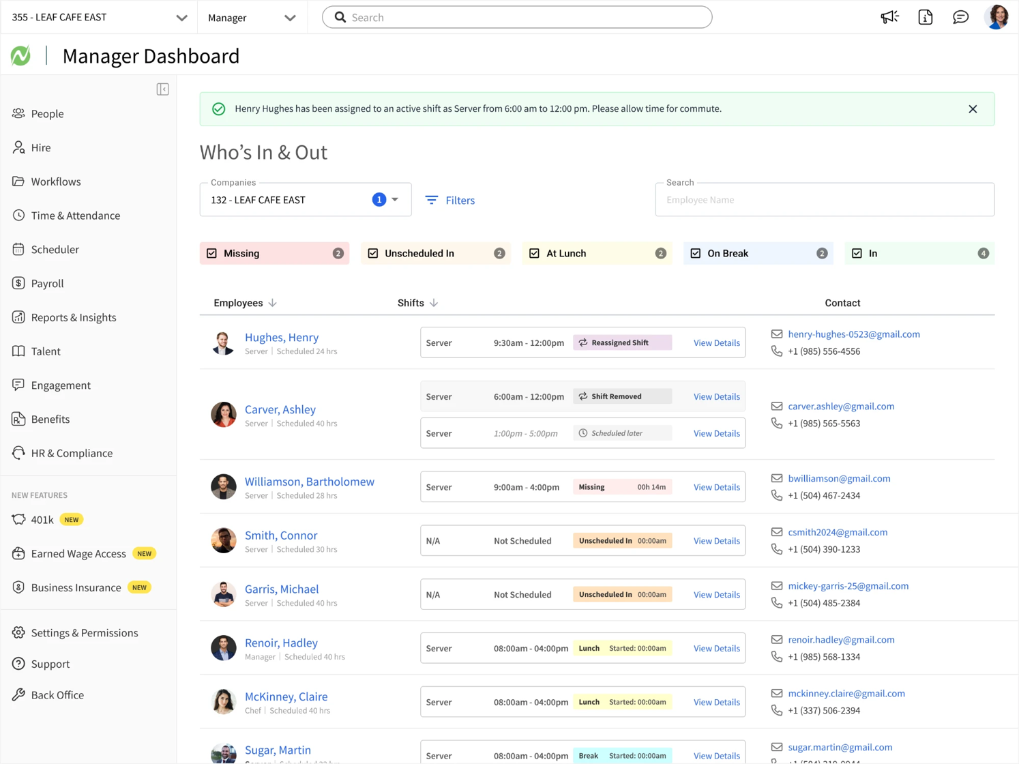Open Renoir, Hadley employee profile
This screenshot has height=764, width=1019.
coord(281,643)
